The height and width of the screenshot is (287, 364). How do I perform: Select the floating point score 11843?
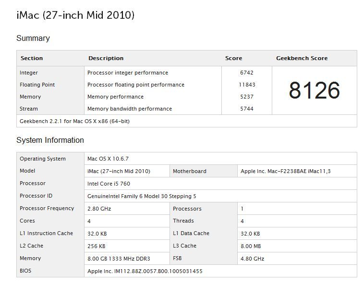(247, 85)
